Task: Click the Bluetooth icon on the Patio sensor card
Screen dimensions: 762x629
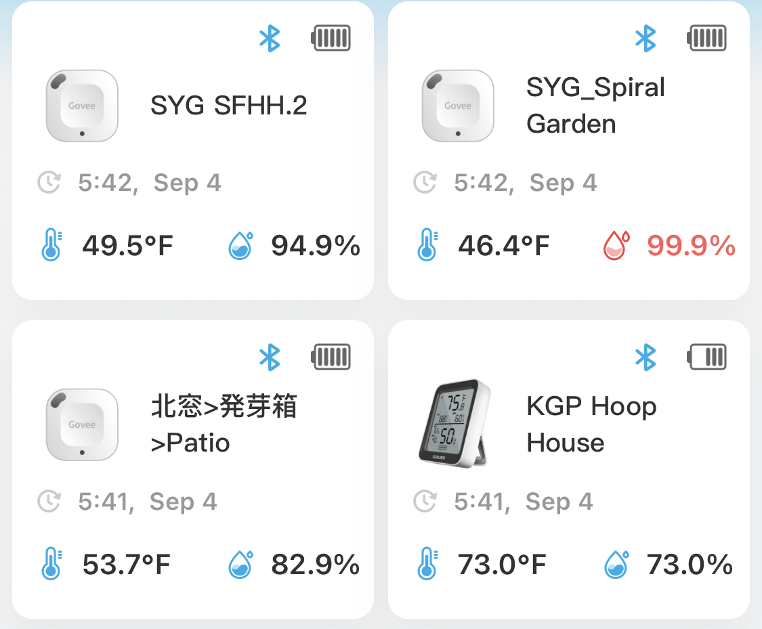Action: [270, 357]
